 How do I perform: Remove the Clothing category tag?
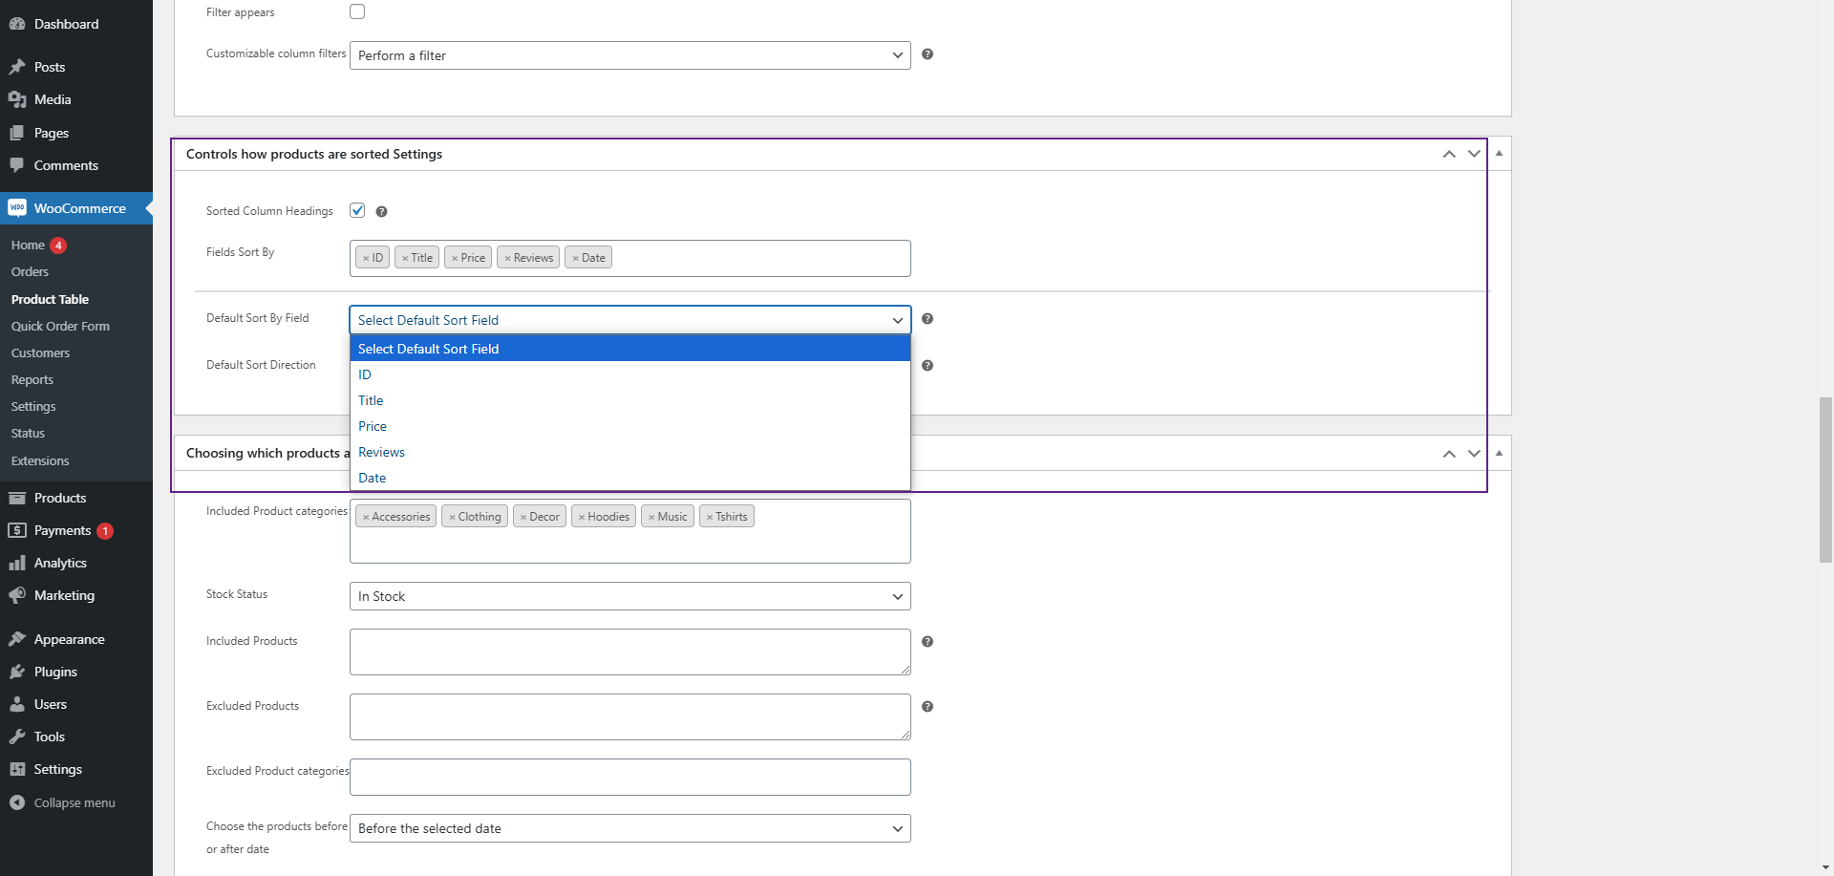[452, 517]
